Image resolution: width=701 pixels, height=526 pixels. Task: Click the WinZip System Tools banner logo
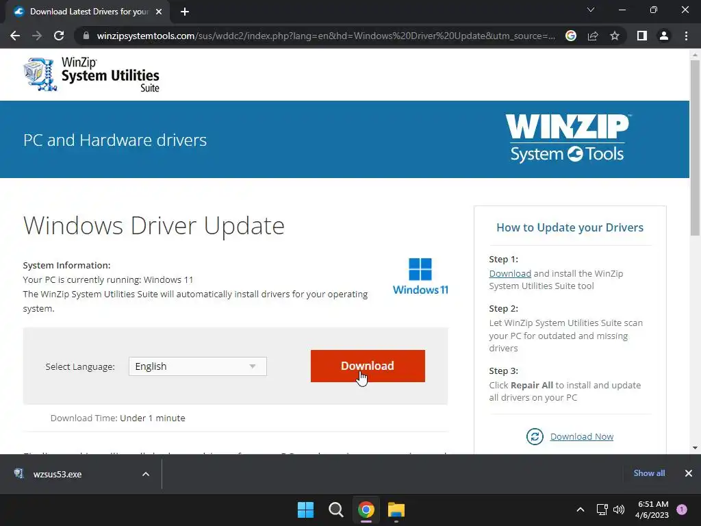point(568,138)
